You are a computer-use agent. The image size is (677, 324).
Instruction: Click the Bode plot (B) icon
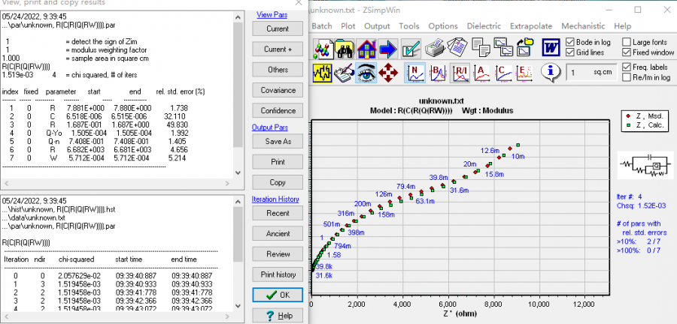pos(437,72)
